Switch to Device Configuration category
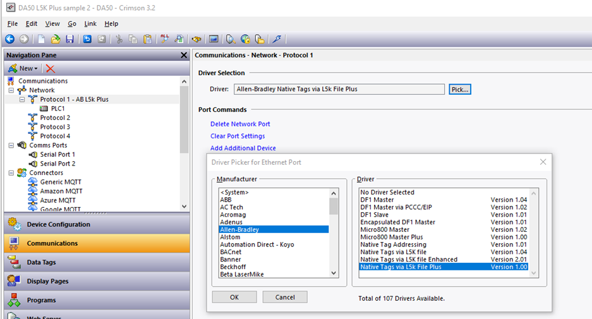 pos(97,224)
